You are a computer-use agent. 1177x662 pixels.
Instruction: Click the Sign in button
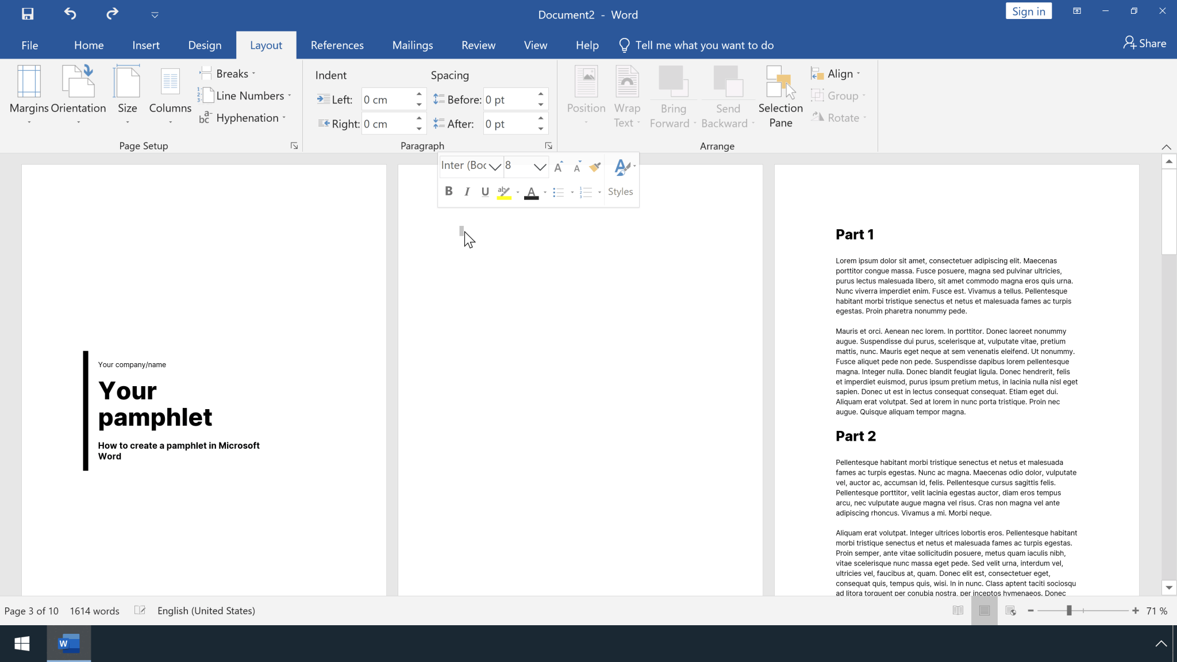tap(1028, 11)
